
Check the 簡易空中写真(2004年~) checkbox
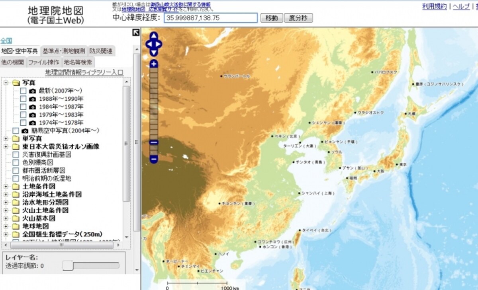coord(16,131)
